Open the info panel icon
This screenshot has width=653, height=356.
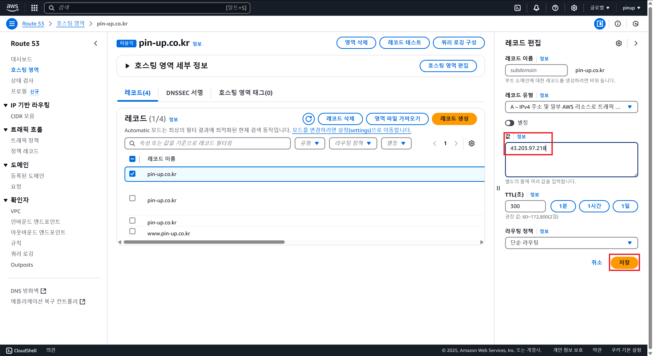[x=618, y=24]
